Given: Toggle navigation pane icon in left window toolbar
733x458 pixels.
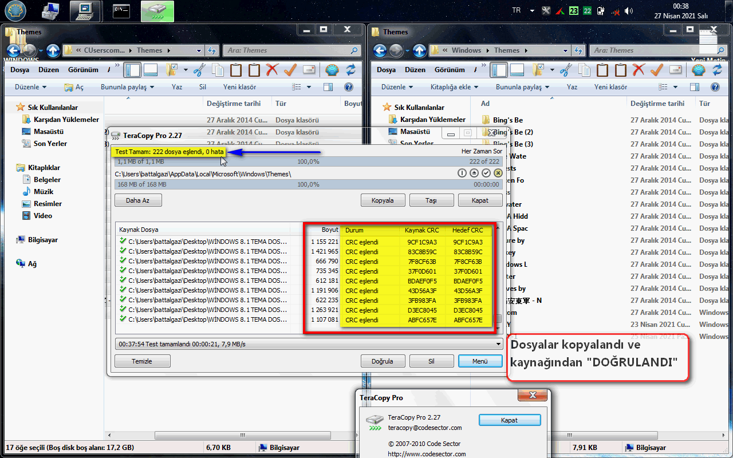Looking at the screenshot, I should click(132, 70).
